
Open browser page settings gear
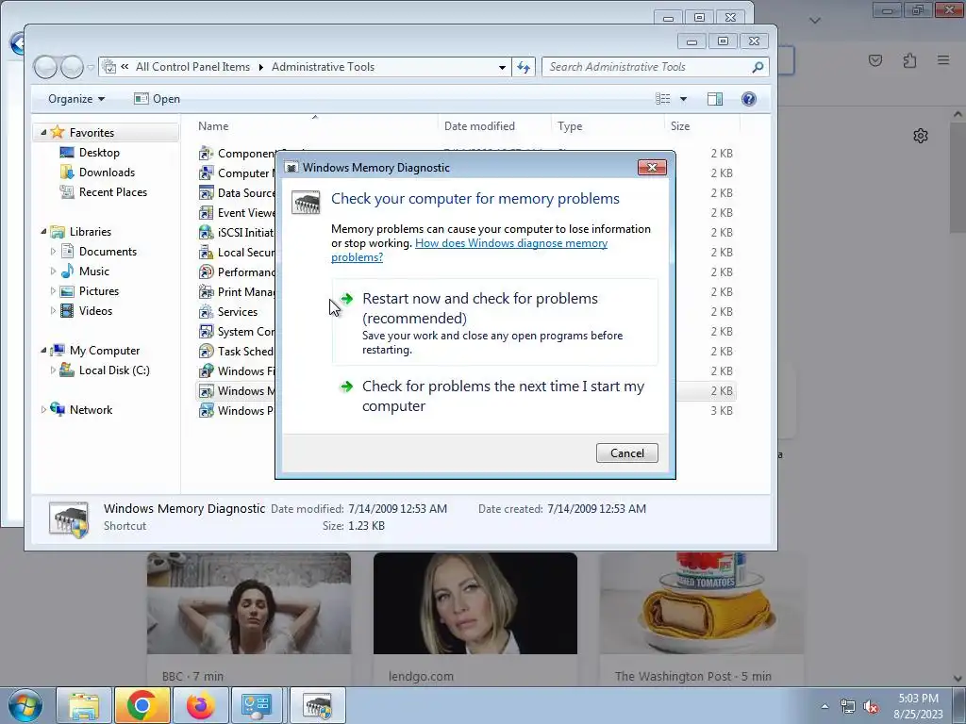(x=921, y=136)
